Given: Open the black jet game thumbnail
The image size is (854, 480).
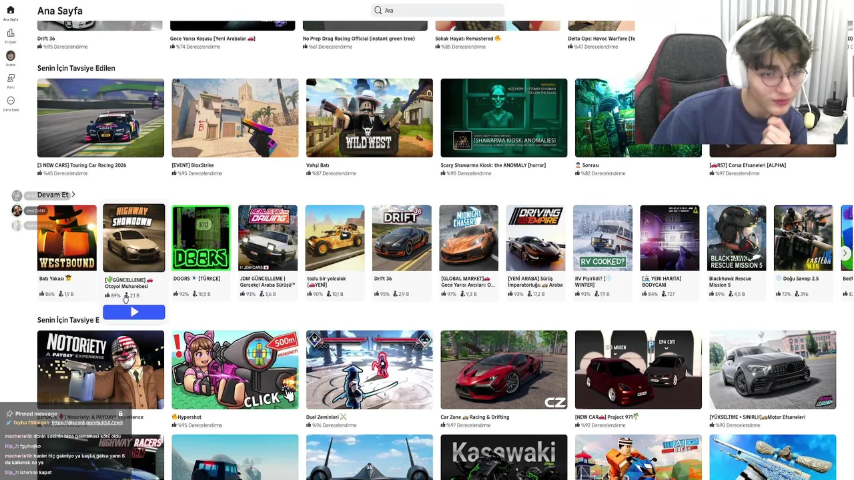Looking at the screenshot, I should (369, 457).
